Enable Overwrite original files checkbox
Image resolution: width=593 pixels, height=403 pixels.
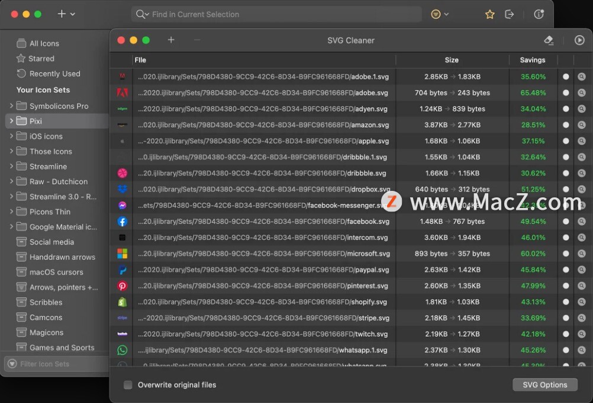click(128, 385)
